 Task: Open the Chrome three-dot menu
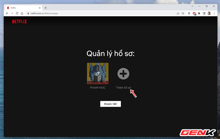[214, 13]
